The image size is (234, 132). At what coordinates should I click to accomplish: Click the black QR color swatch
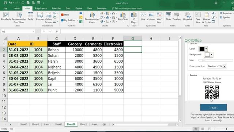click(x=202, y=49)
